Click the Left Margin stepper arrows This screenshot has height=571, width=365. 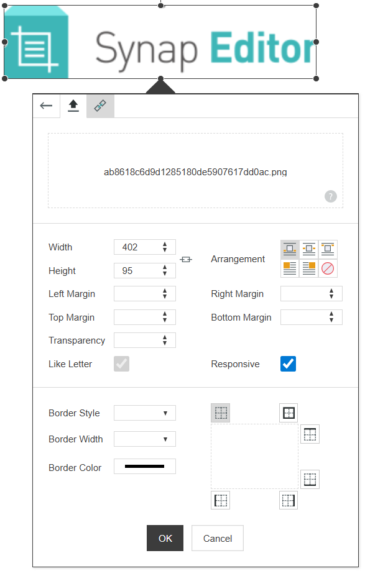(165, 293)
